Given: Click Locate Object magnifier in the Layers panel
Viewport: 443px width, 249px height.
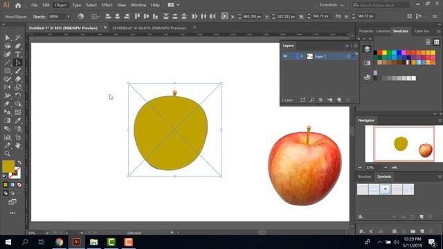Looking at the screenshot, I should [x=312, y=100].
